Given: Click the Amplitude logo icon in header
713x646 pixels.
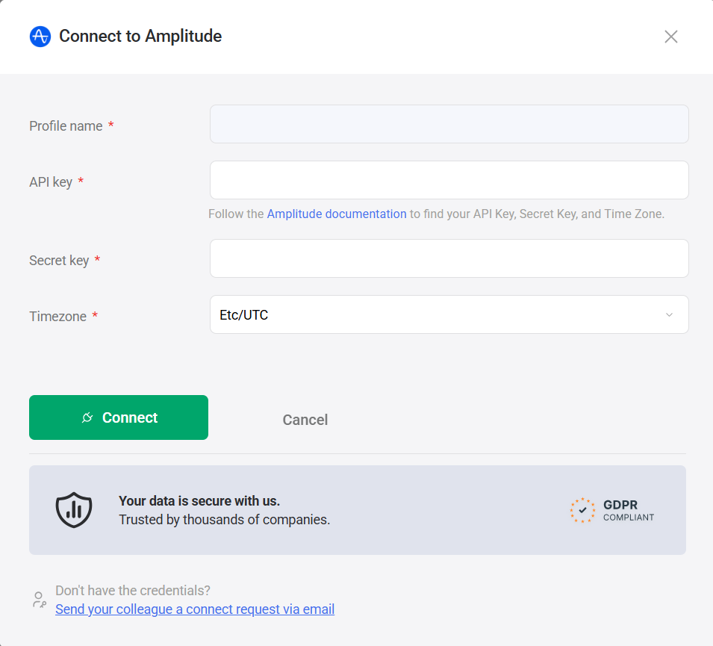Looking at the screenshot, I should point(40,37).
